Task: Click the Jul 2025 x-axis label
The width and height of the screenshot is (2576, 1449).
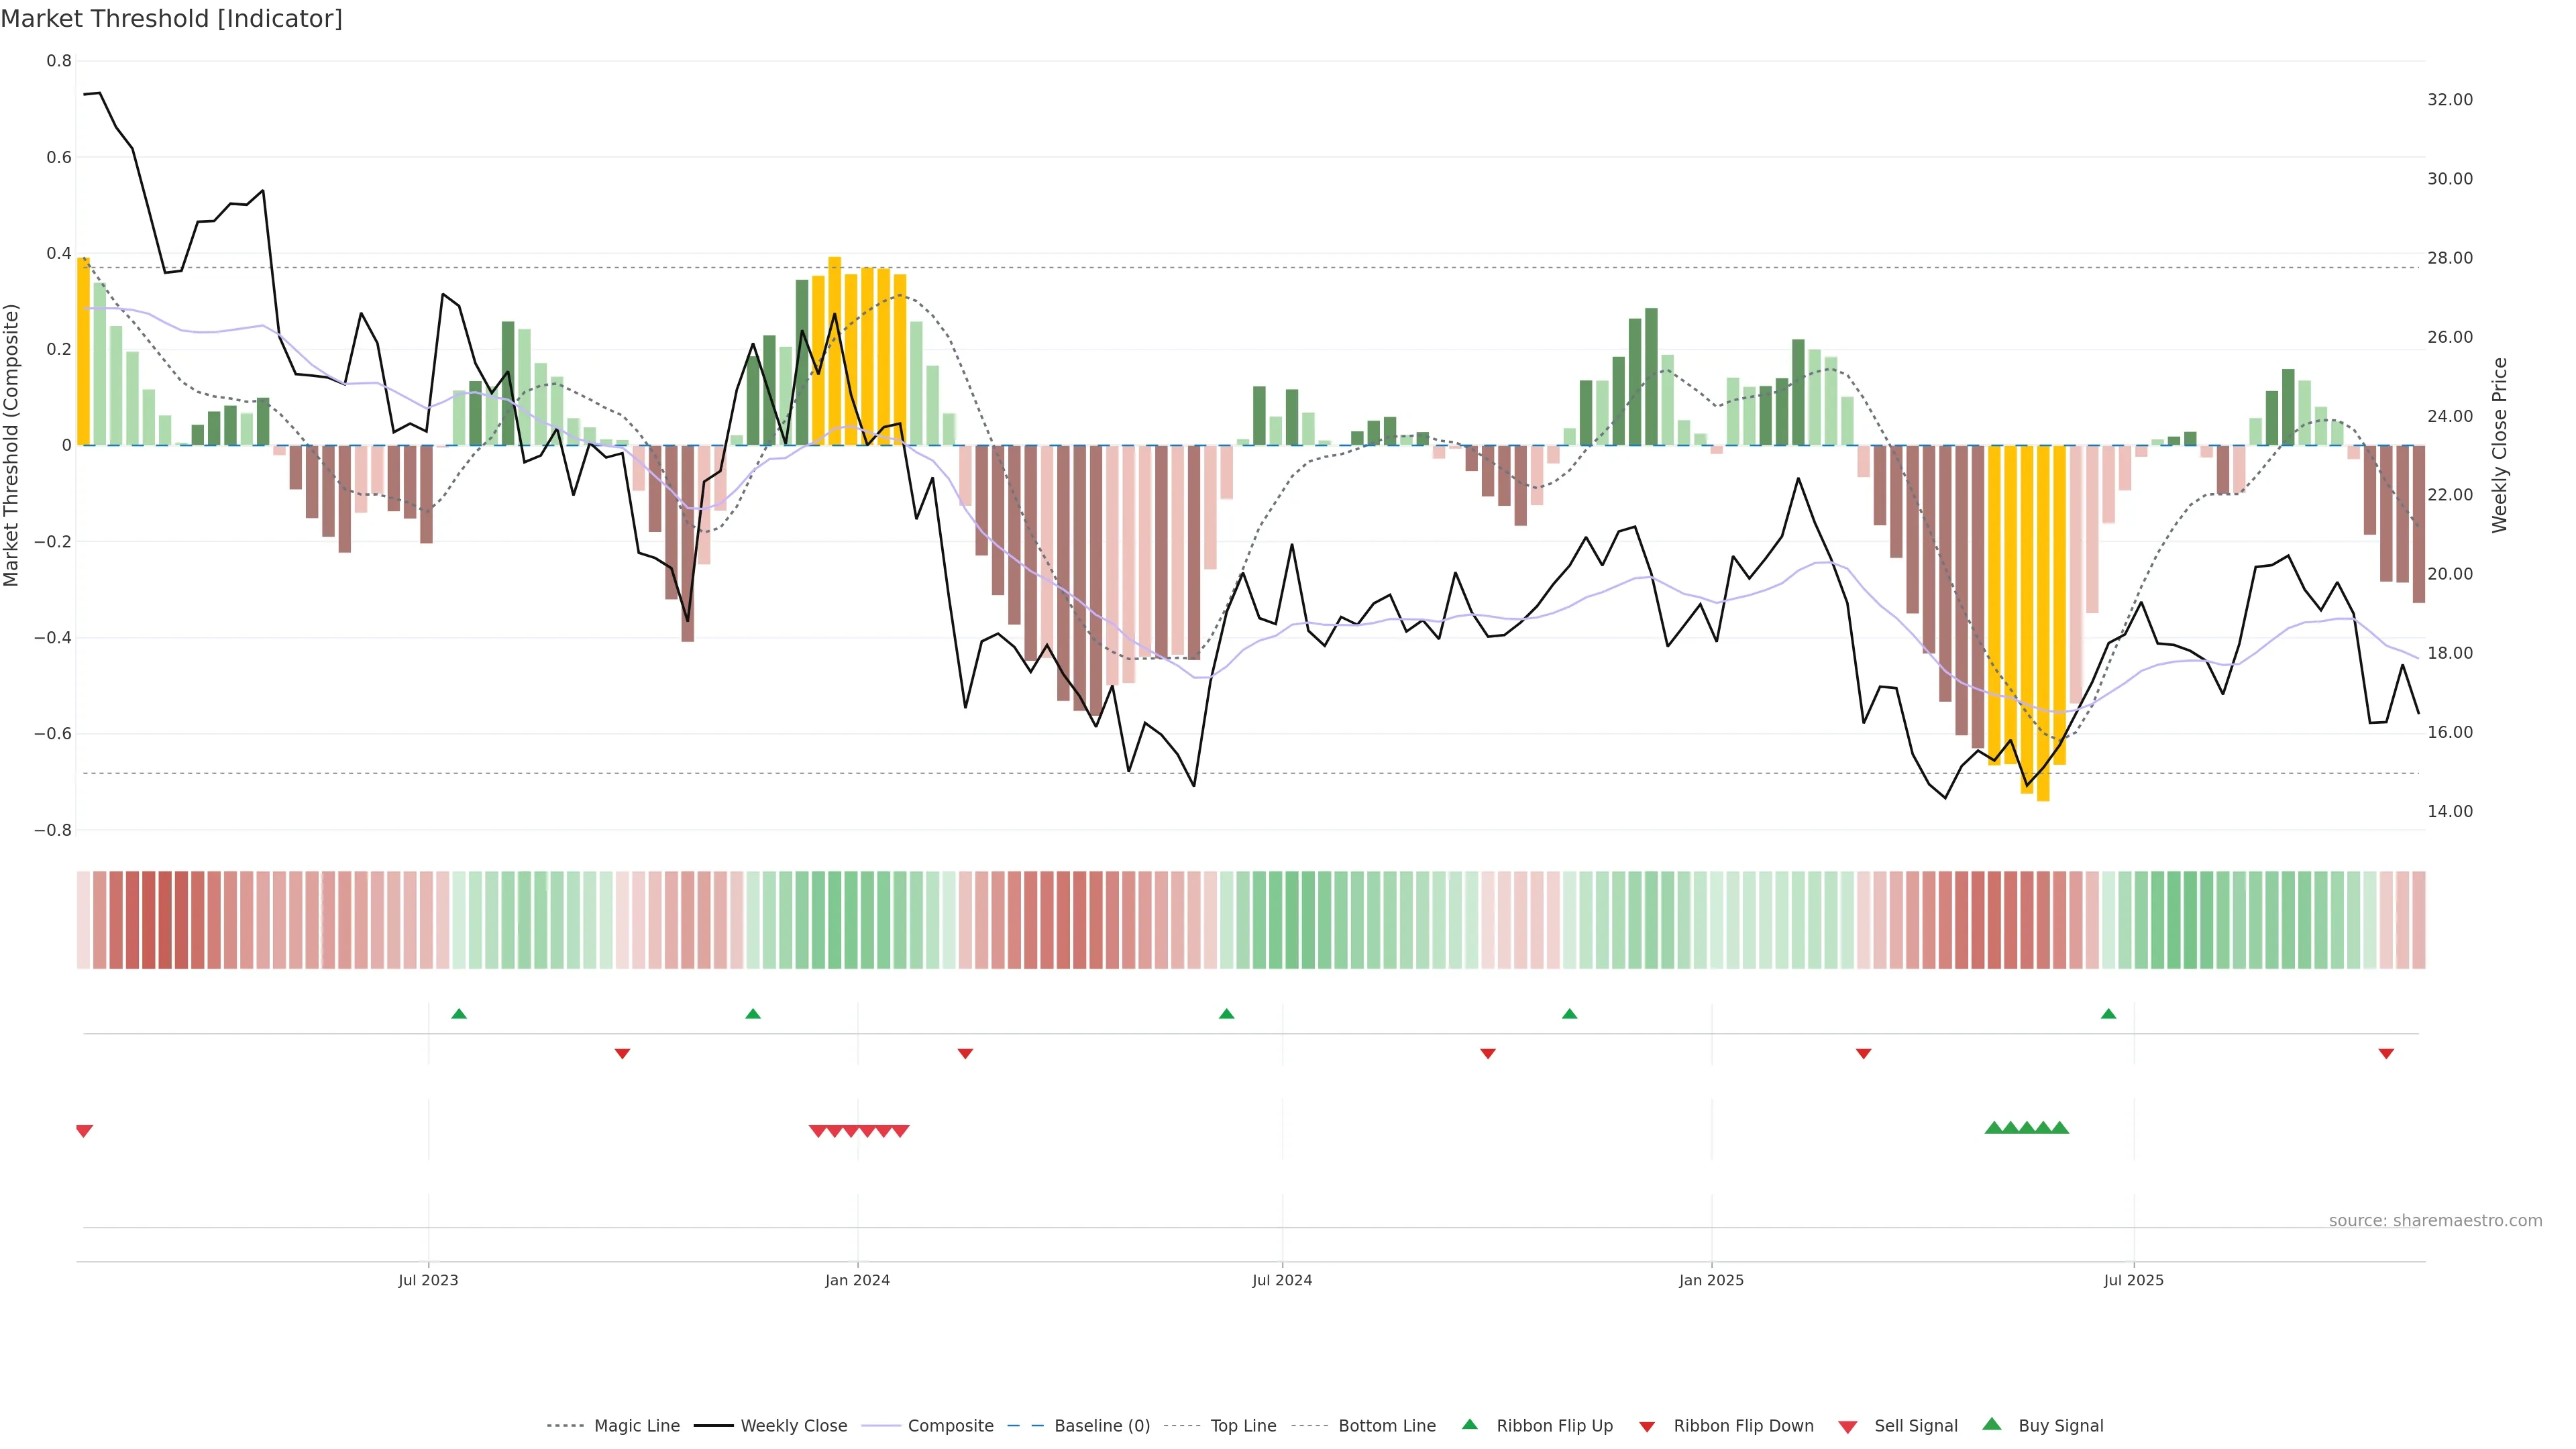Action: [2133, 1280]
